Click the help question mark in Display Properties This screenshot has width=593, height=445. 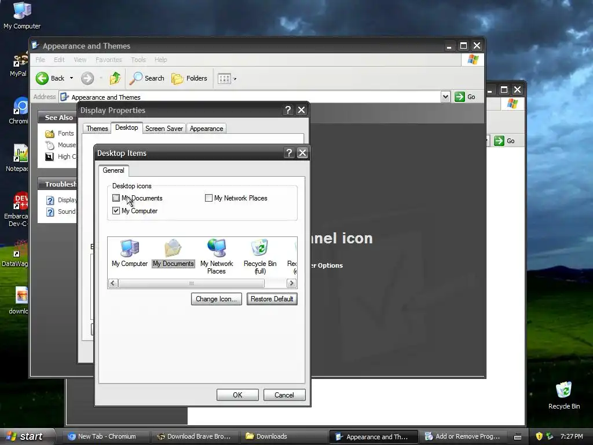click(288, 110)
